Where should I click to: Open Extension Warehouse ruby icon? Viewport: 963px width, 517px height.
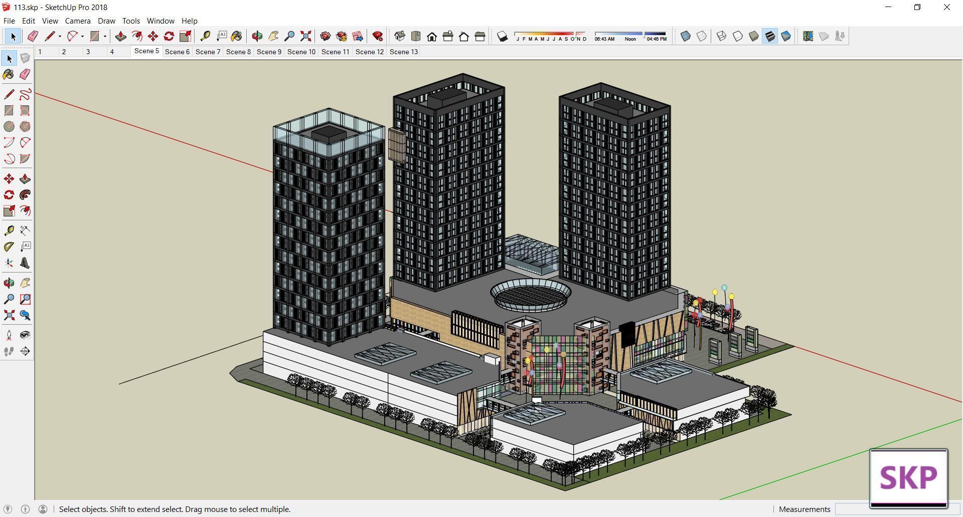378,36
